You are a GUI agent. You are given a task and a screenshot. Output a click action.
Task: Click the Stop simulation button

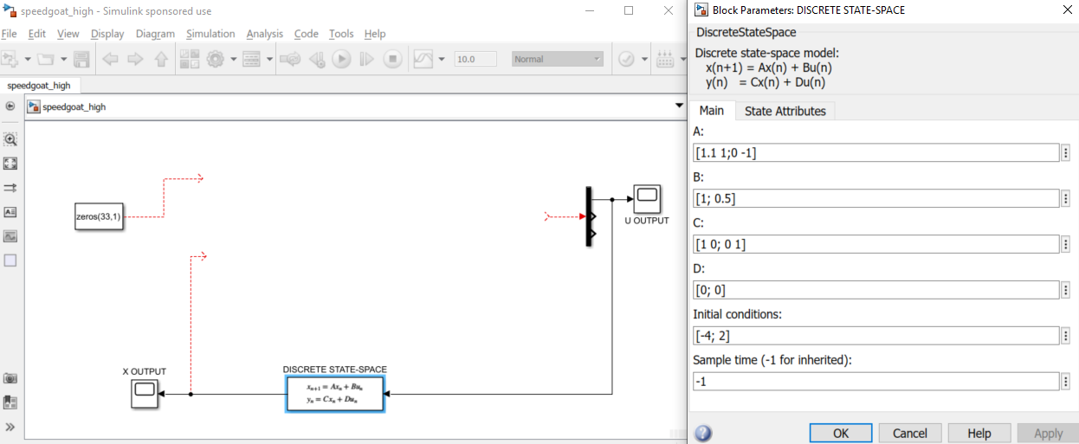click(x=392, y=60)
